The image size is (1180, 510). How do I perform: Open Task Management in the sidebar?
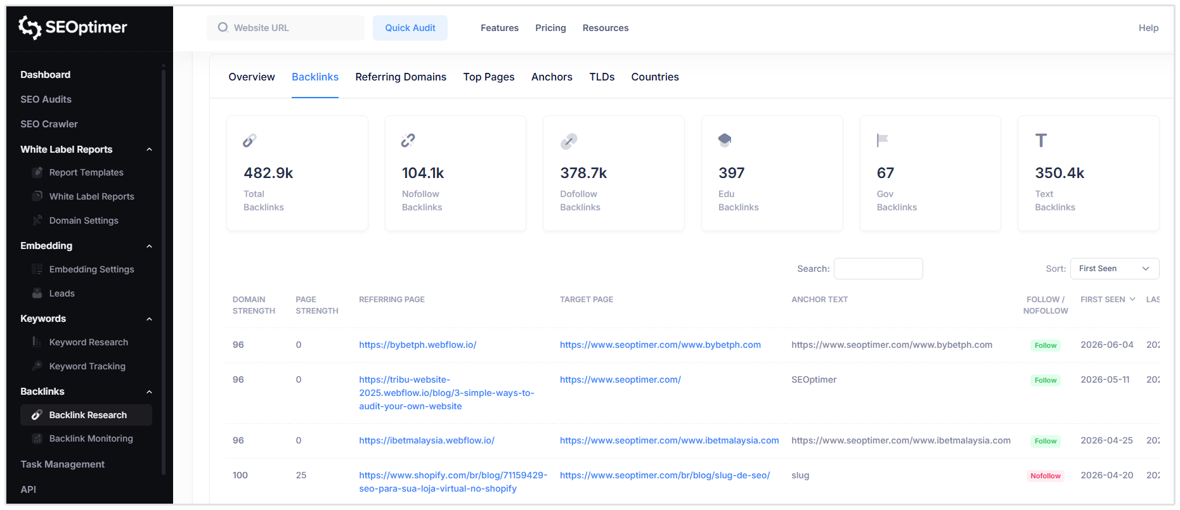[x=62, y=464]
